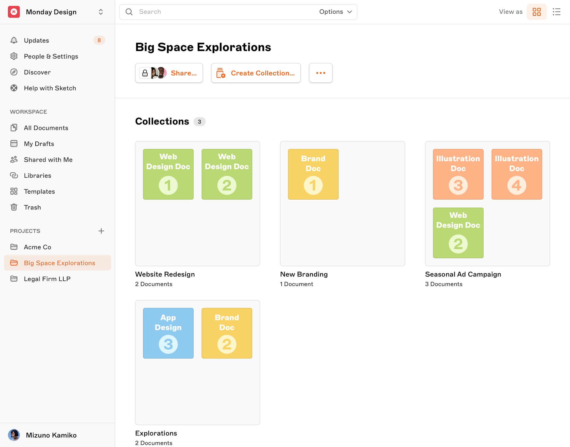570x447 pixels.
Task: Click the grid view icon
Action: click(x=537, y=12)
